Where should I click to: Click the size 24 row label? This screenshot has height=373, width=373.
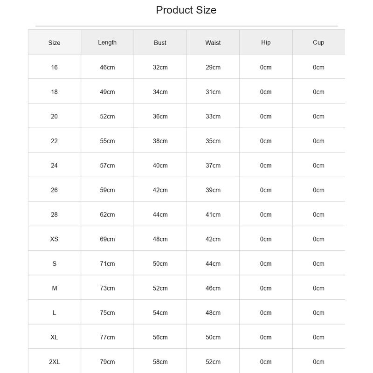click(x=54, y=166)
